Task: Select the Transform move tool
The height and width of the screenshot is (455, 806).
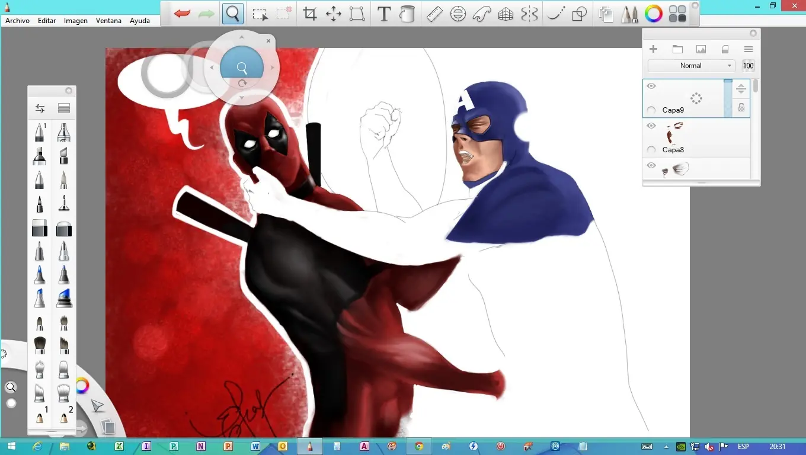Action: pos(334,14)
